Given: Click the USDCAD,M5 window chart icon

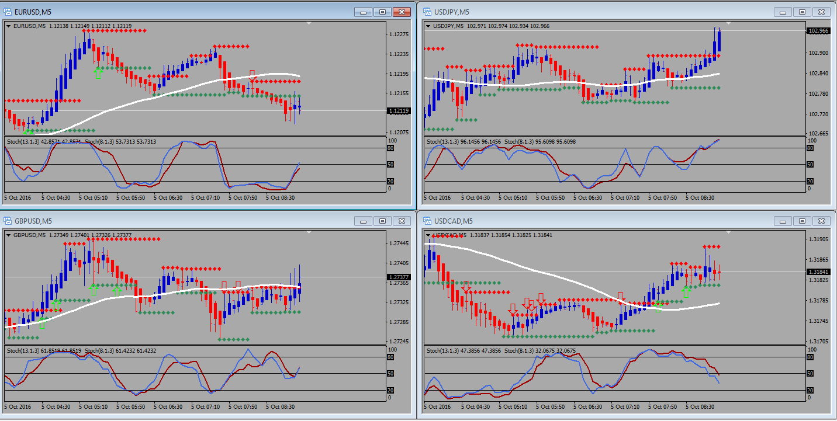Looking at the screenshot, I should (428, 221).
